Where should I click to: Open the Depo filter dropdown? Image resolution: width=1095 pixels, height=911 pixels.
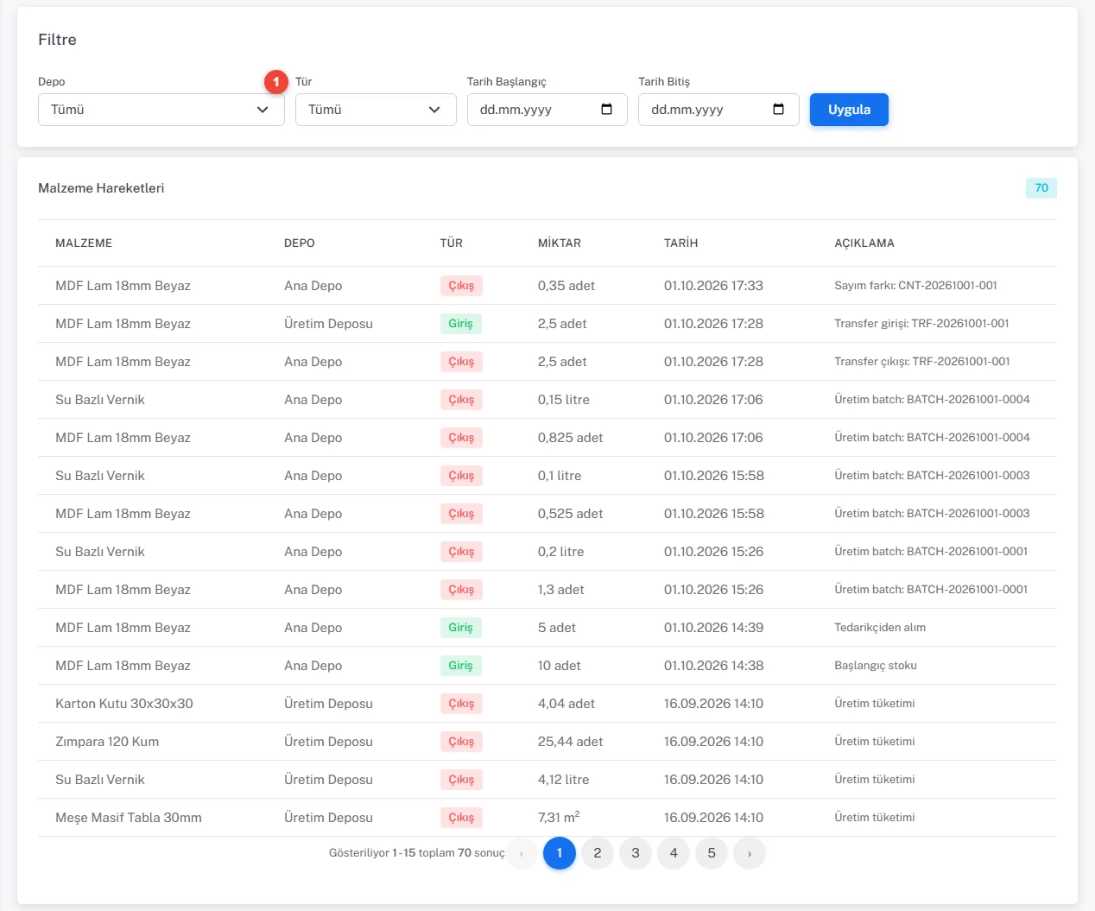[x=161, y=110]
